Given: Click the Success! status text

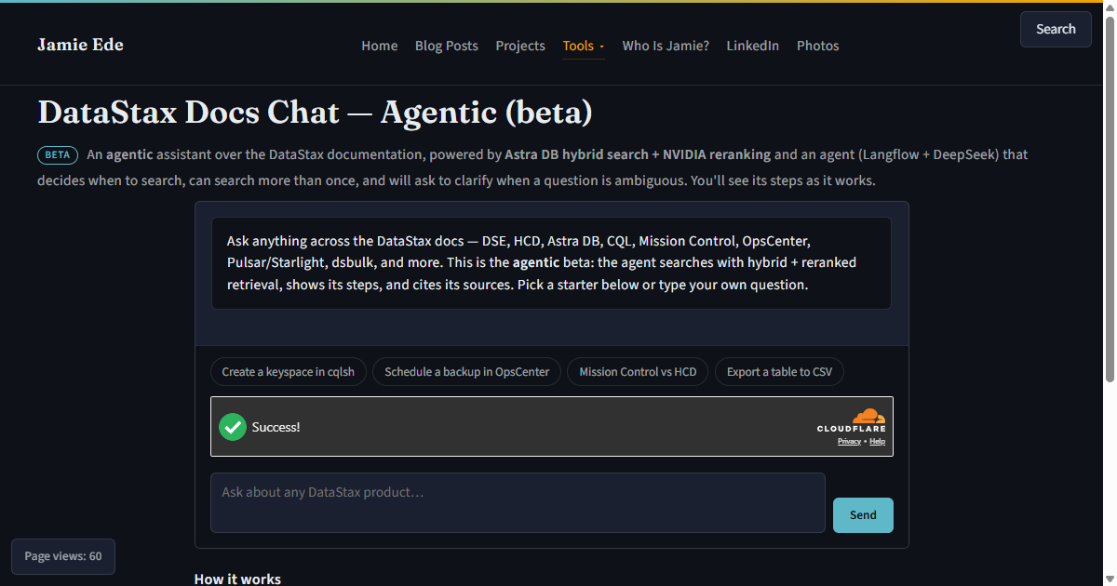Looking at the screenshot, I should point(276,428).
